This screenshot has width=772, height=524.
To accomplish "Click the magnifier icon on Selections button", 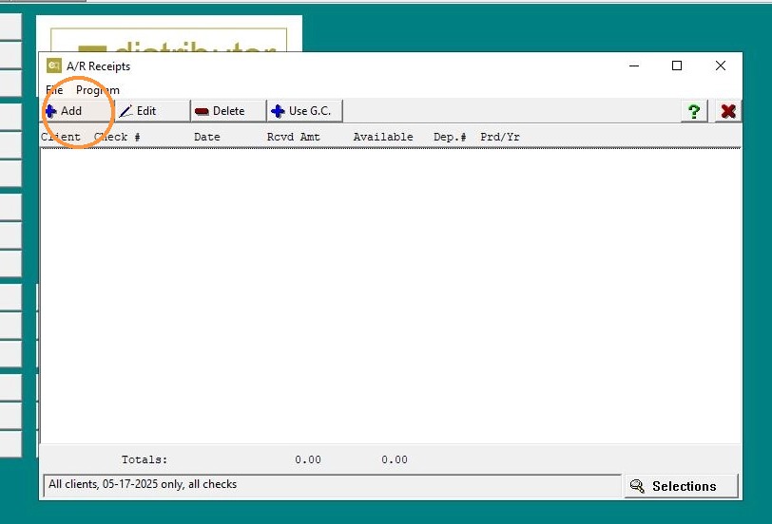I will click(637, 486).
